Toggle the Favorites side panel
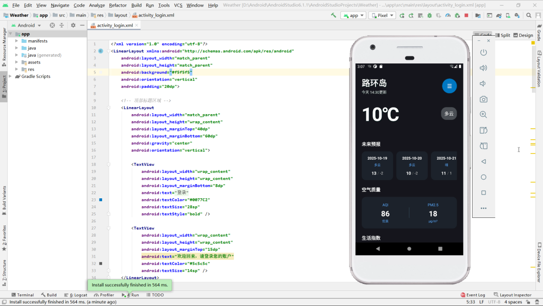The height and width of the screenshot is (306, 543). point(4,238)
